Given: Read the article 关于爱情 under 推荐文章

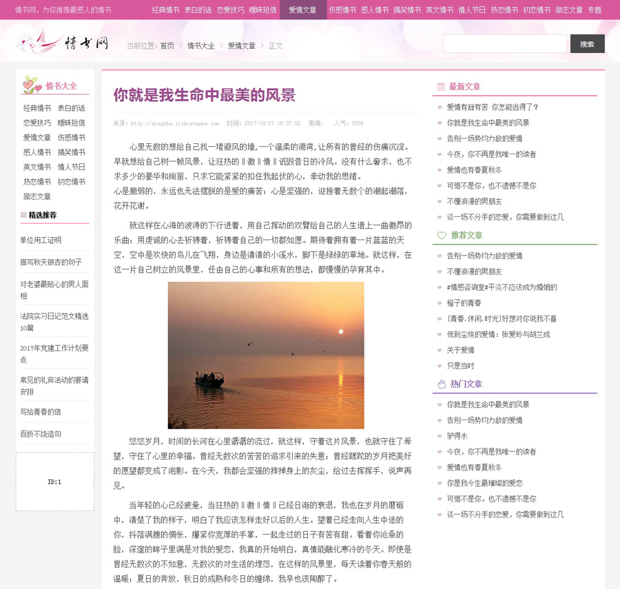Looking at the screenshot, I should [460, 350].
